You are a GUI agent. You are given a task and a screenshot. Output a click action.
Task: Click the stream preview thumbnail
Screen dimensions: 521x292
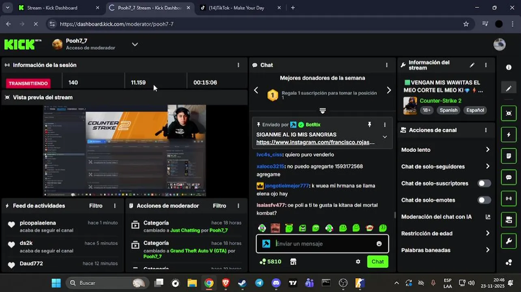(125, 150)
